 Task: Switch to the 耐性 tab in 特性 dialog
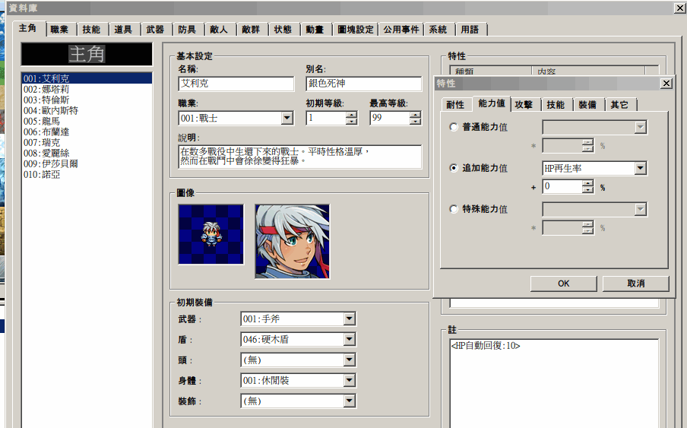(x=455, y=105)
